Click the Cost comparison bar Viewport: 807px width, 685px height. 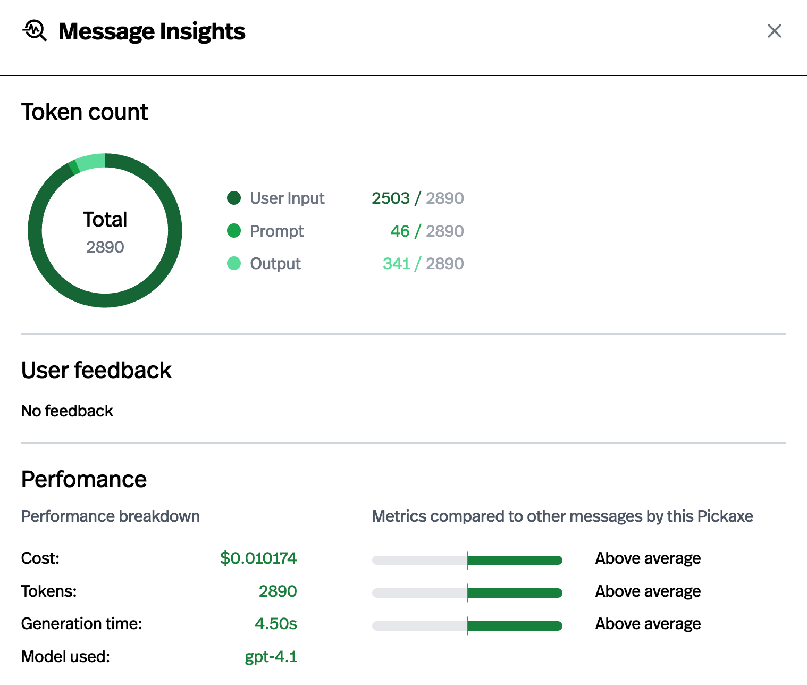(x=467, y=560)
